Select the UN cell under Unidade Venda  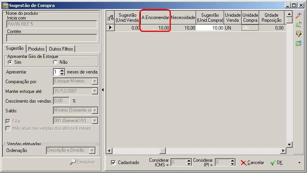click(x=233, y=28)
